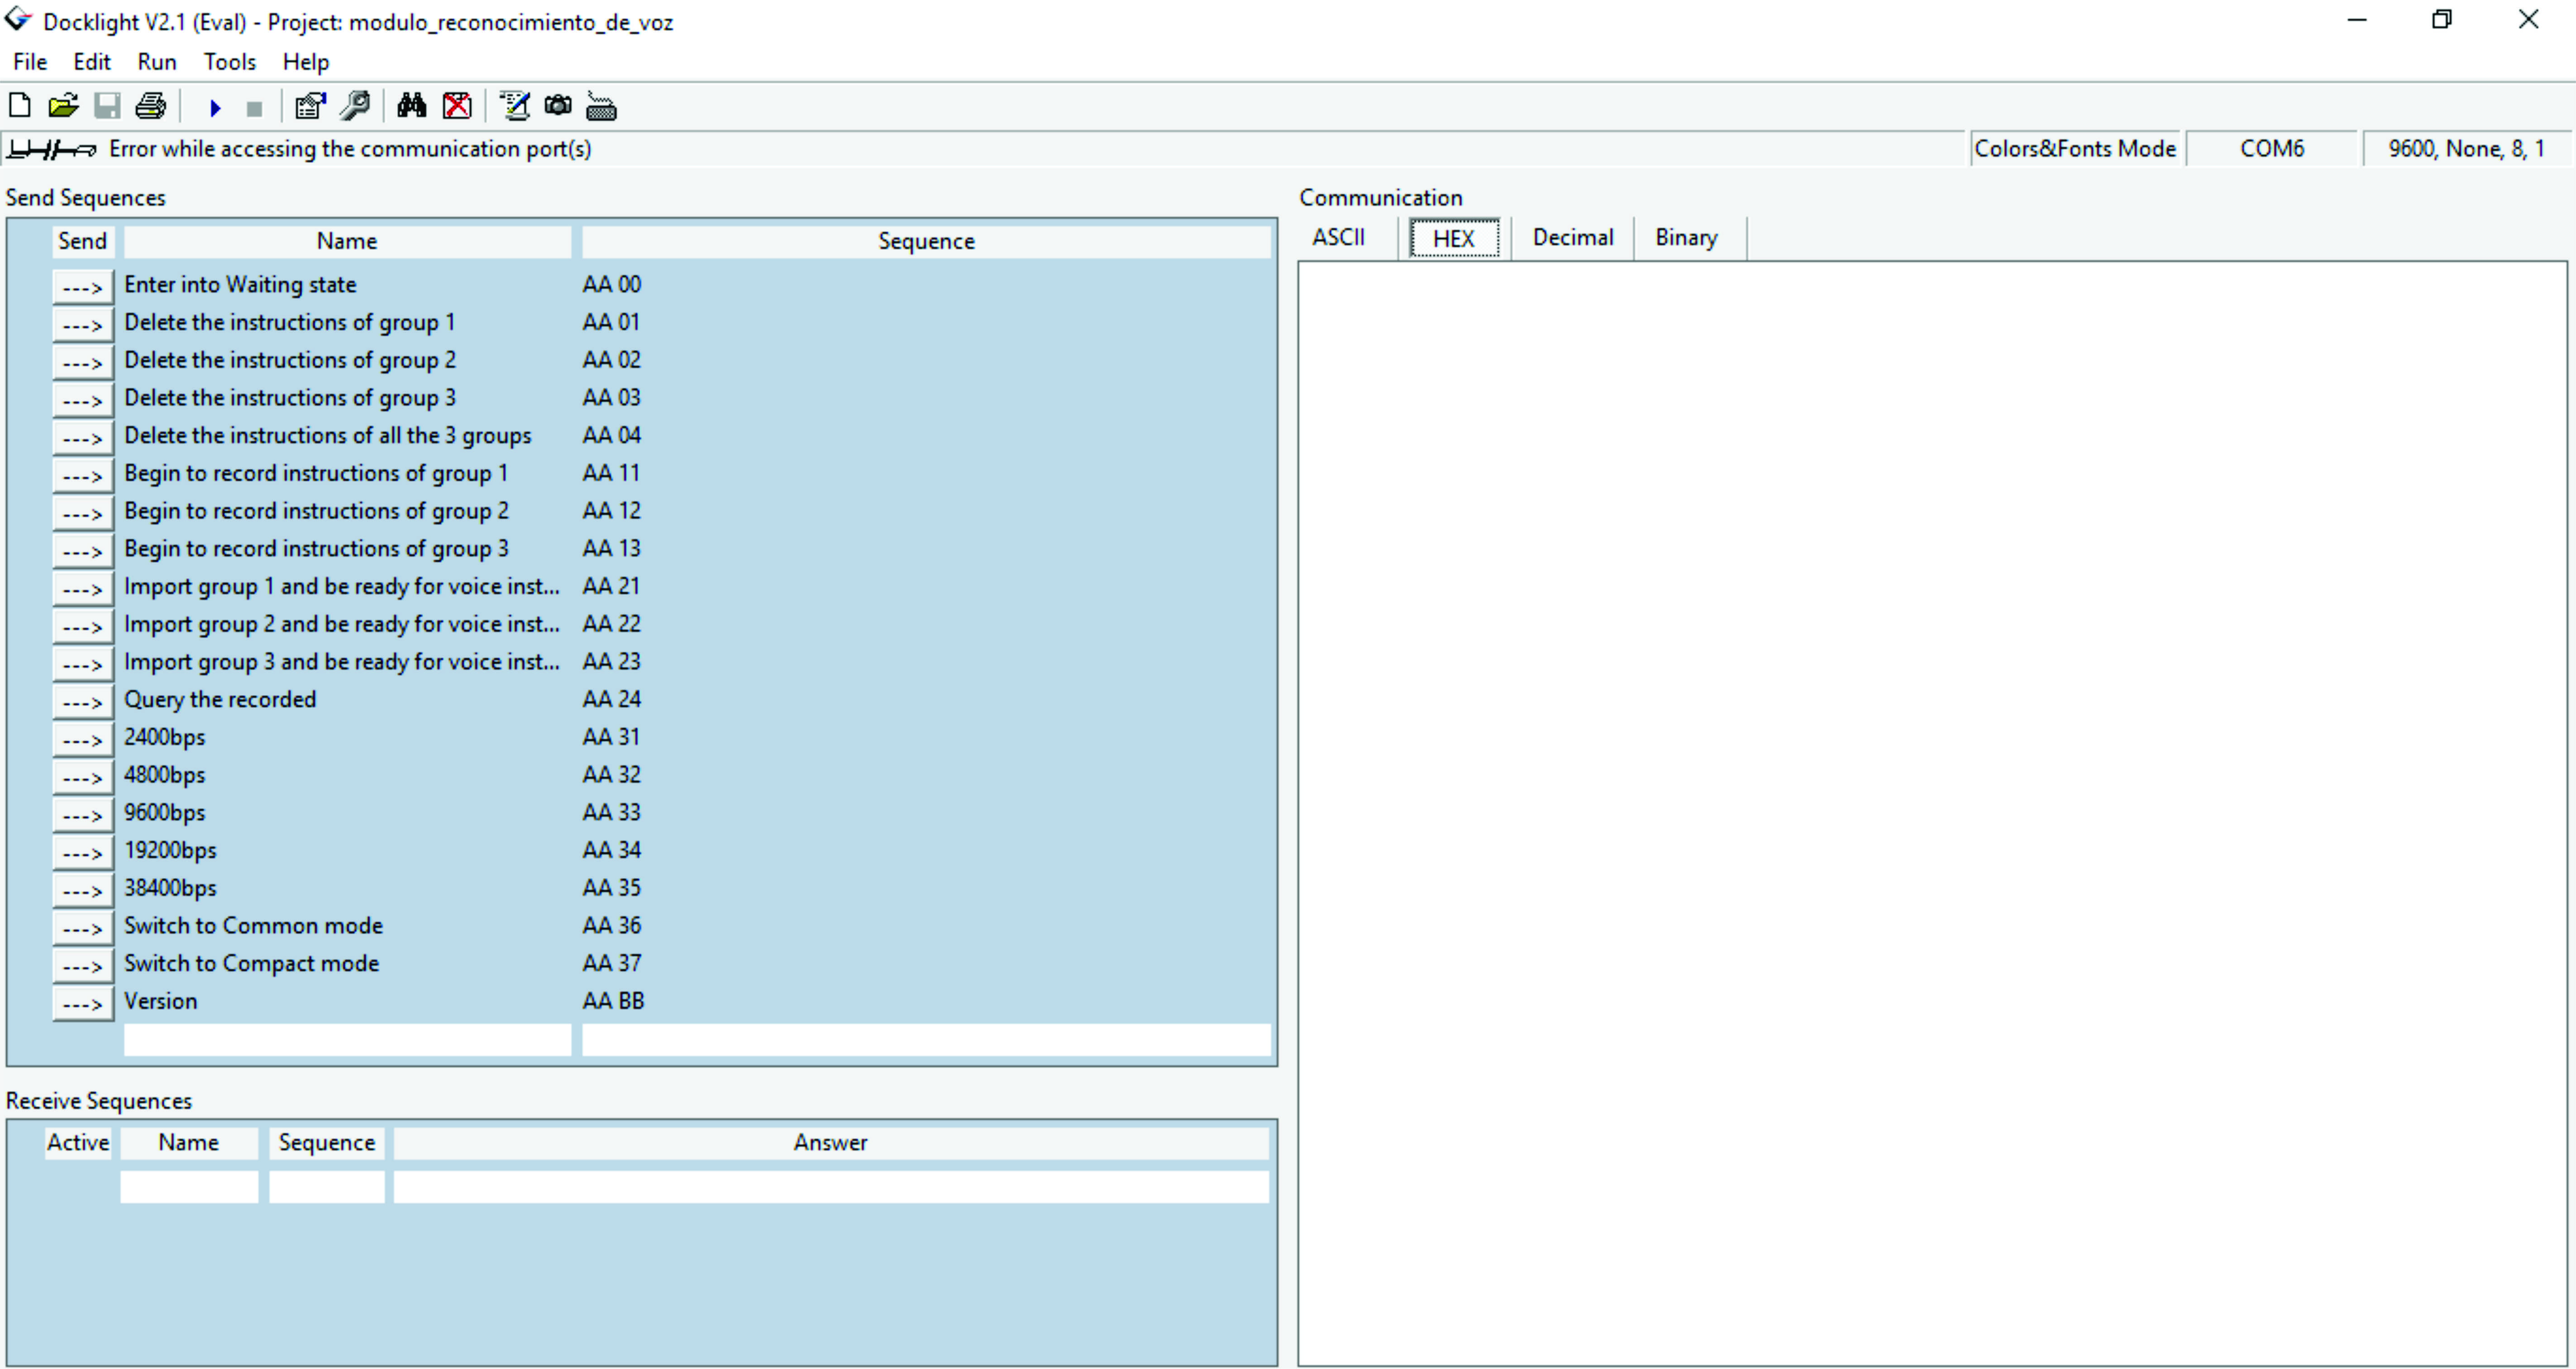Open the notepad icon with pen
Image resolution: width=2576 pixels, height=1369 pixels.
[x=514, y=105]
